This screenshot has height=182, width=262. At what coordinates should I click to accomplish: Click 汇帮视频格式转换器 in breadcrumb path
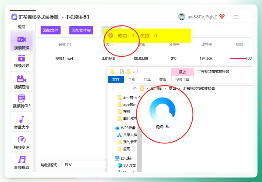coord(199,88)
